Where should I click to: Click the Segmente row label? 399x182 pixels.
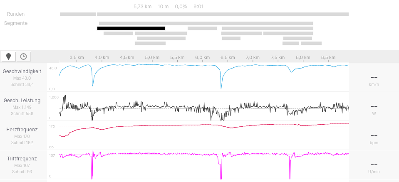(16, 23)
